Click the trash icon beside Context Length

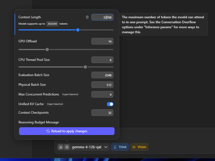(x=87, y=17)
